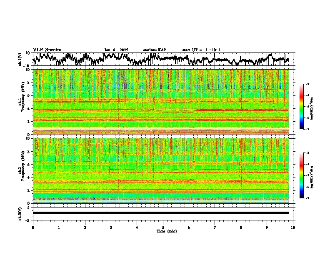This screenshot has width=330, height=255.
Task: Click time axis tick label 5
Action: click(163, 227)
